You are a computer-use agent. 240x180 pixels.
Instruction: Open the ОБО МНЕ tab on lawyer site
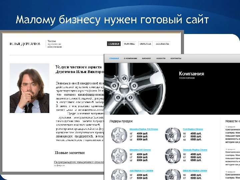click(x=129, y=44)
